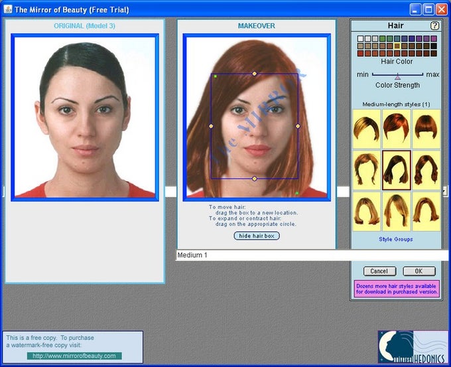Choose the bright green hair color swatch

pos(382,38)
